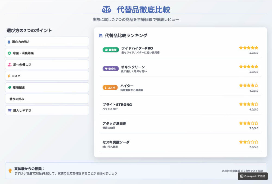Click the 3.0/5.0 score for アタック漂白剤
The width and height of the screenshot is (272, 184).
[254, 128]
